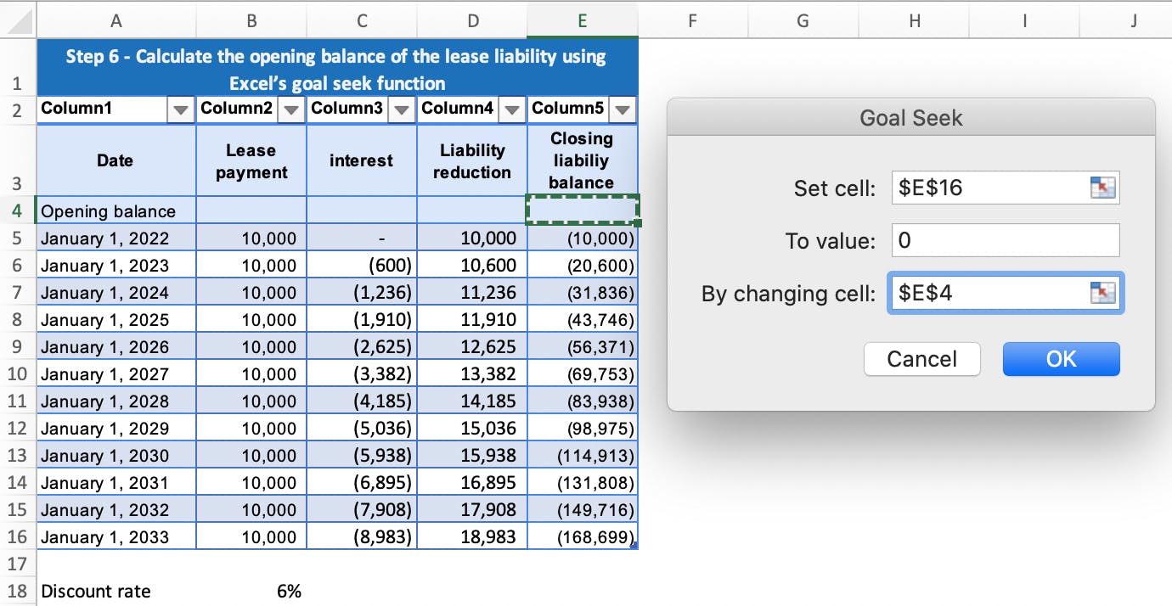This screenshot has height=606, width=1172.
Task: Select the 'January 1, 2030' date cell
Action: coord(116,455)
